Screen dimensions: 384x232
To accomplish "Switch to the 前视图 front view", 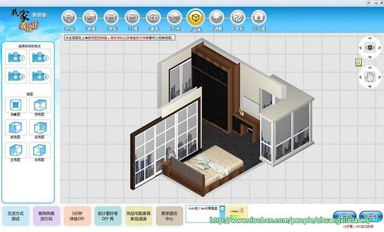I will pos(16,128).
